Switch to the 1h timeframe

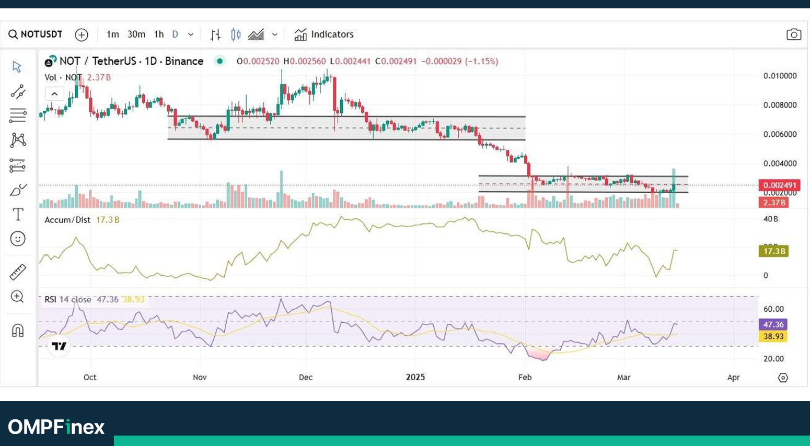click(159, 34)
